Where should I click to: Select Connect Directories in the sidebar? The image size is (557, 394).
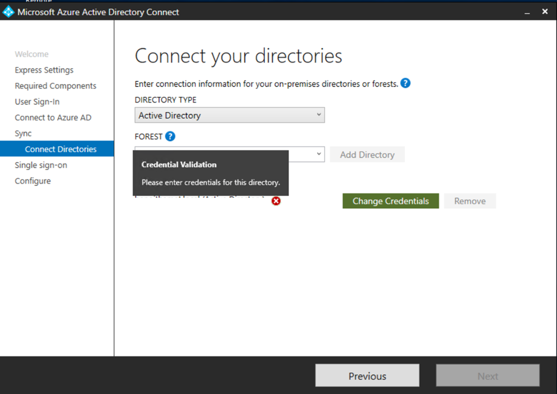pyautogui.click(x=60, y=149)
